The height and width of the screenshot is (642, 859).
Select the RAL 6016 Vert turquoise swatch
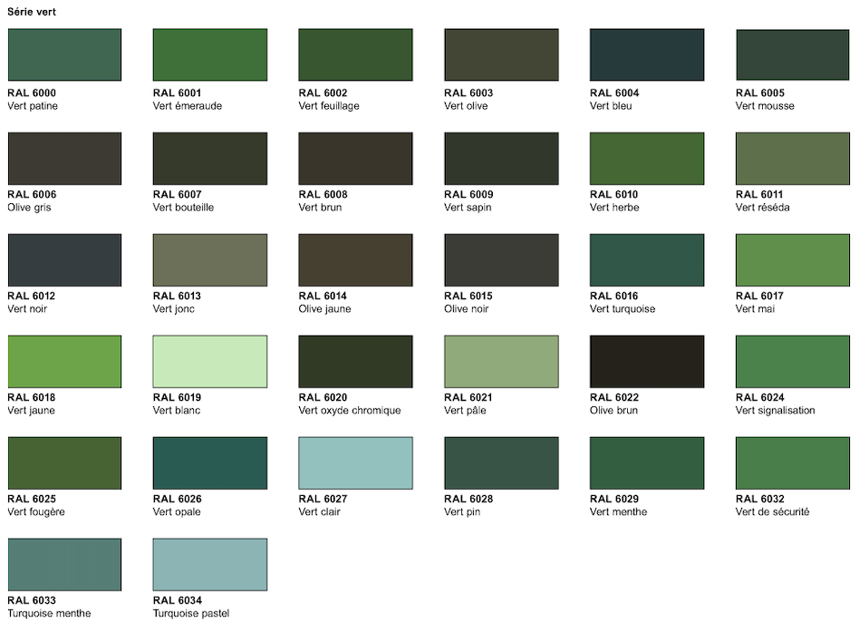click(x=647, y=260)
